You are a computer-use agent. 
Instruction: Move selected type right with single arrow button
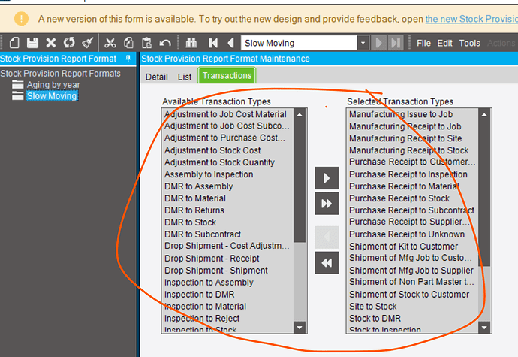(x=327, y=178)
